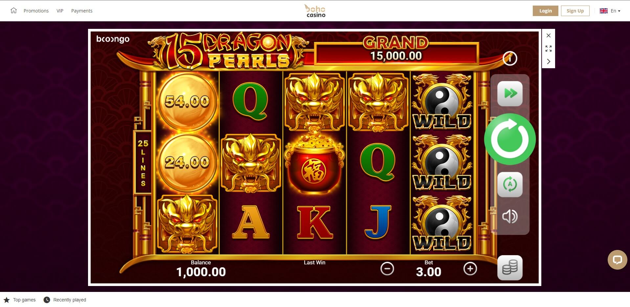Viewport: 630px width, 307px height.
Task: Open the Top games list
Action: pyautogui.click(x=20, y=300)
